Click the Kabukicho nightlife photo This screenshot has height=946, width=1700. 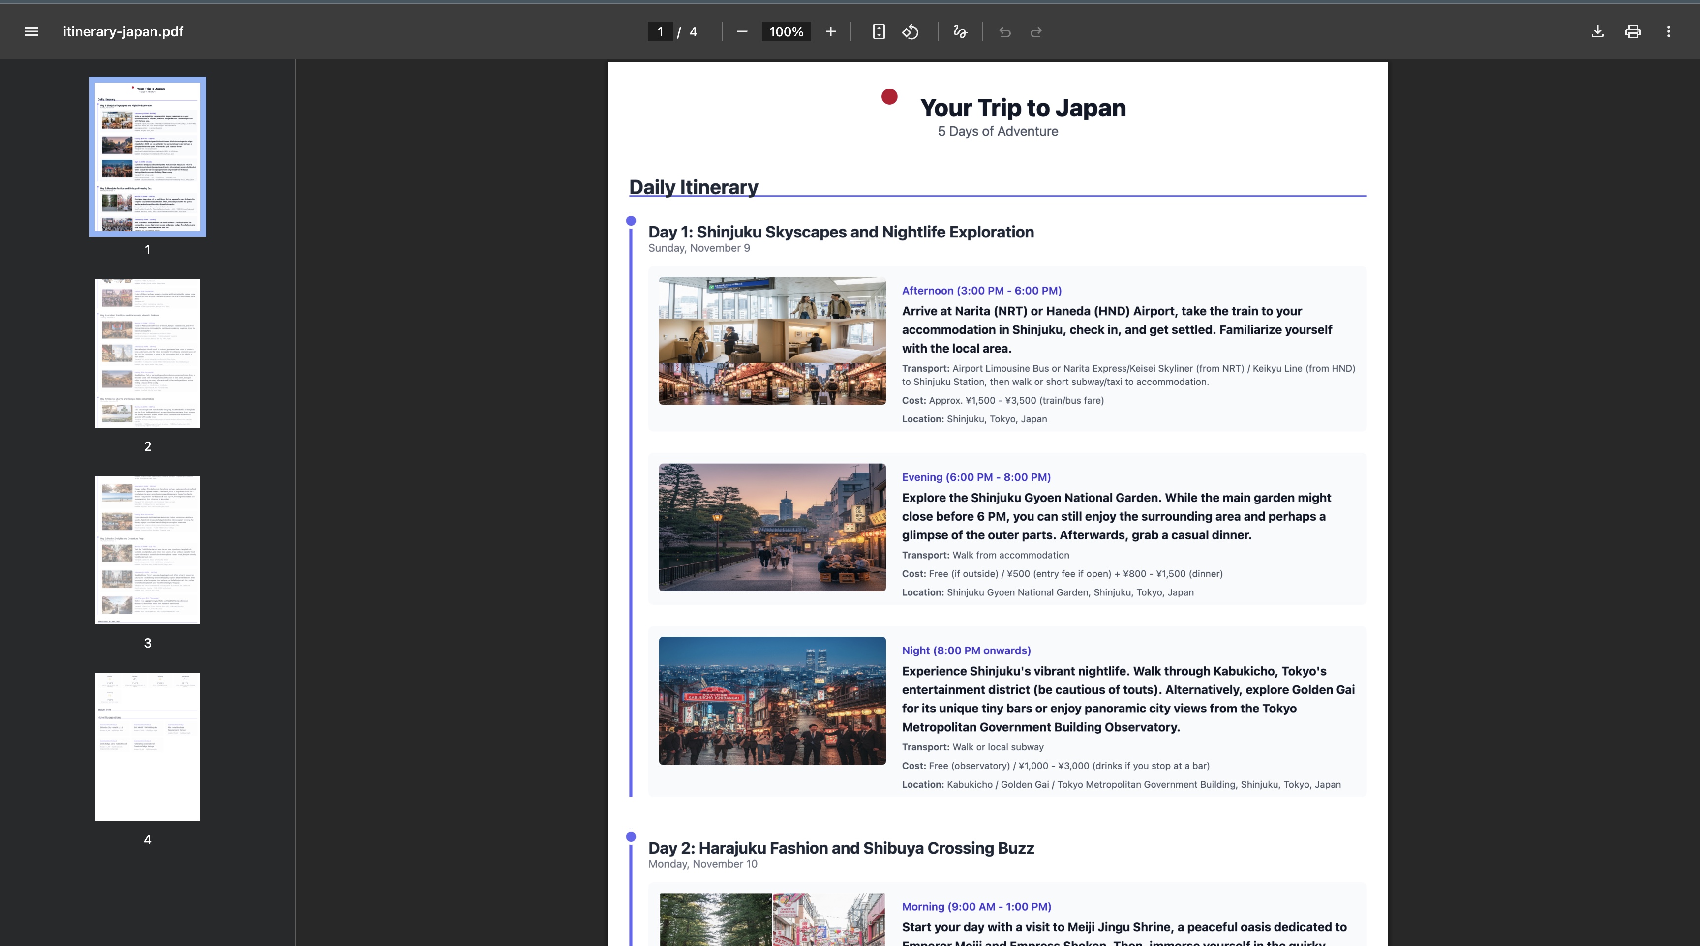[x=772, y=701]
